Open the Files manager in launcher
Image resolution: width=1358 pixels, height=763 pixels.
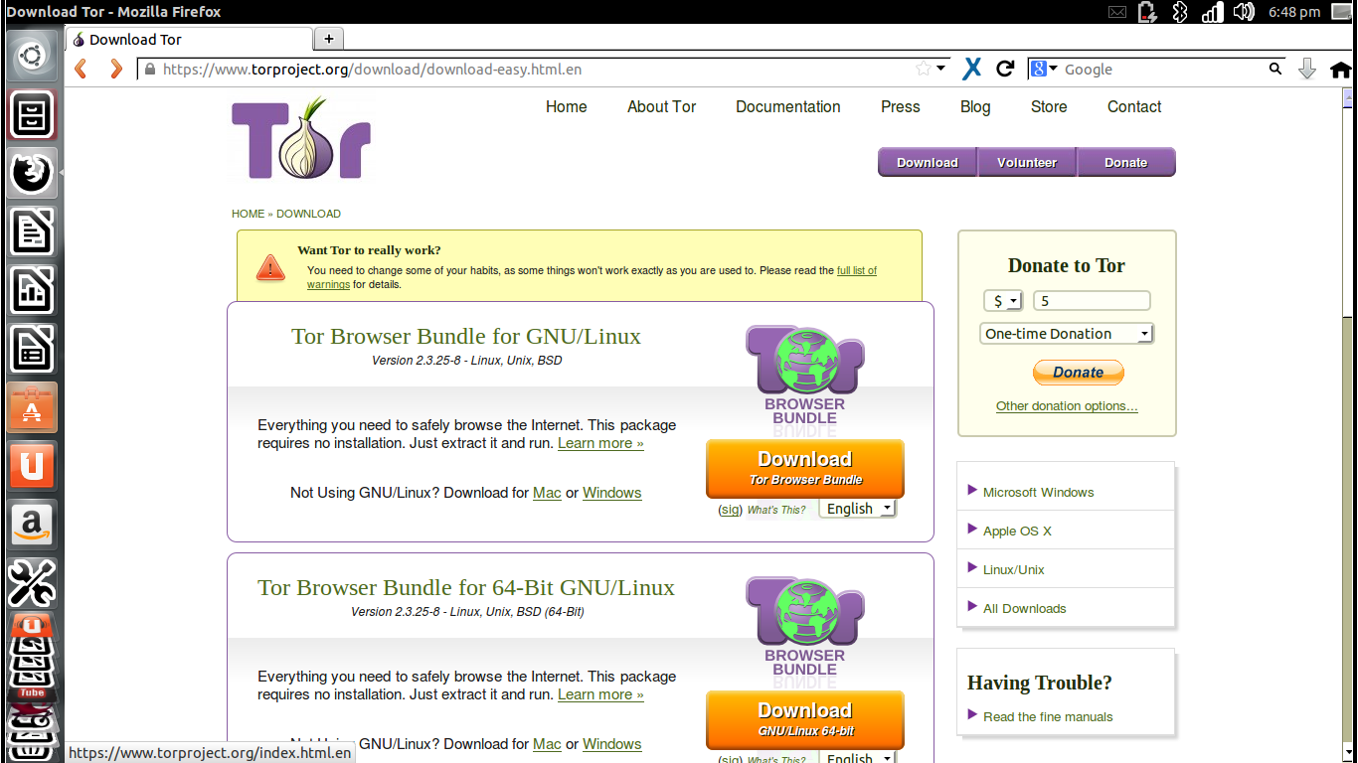[32, 114]
